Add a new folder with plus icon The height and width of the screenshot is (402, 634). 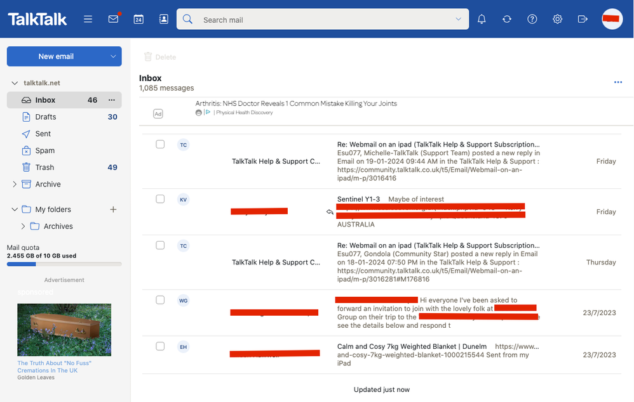point(113,209)
